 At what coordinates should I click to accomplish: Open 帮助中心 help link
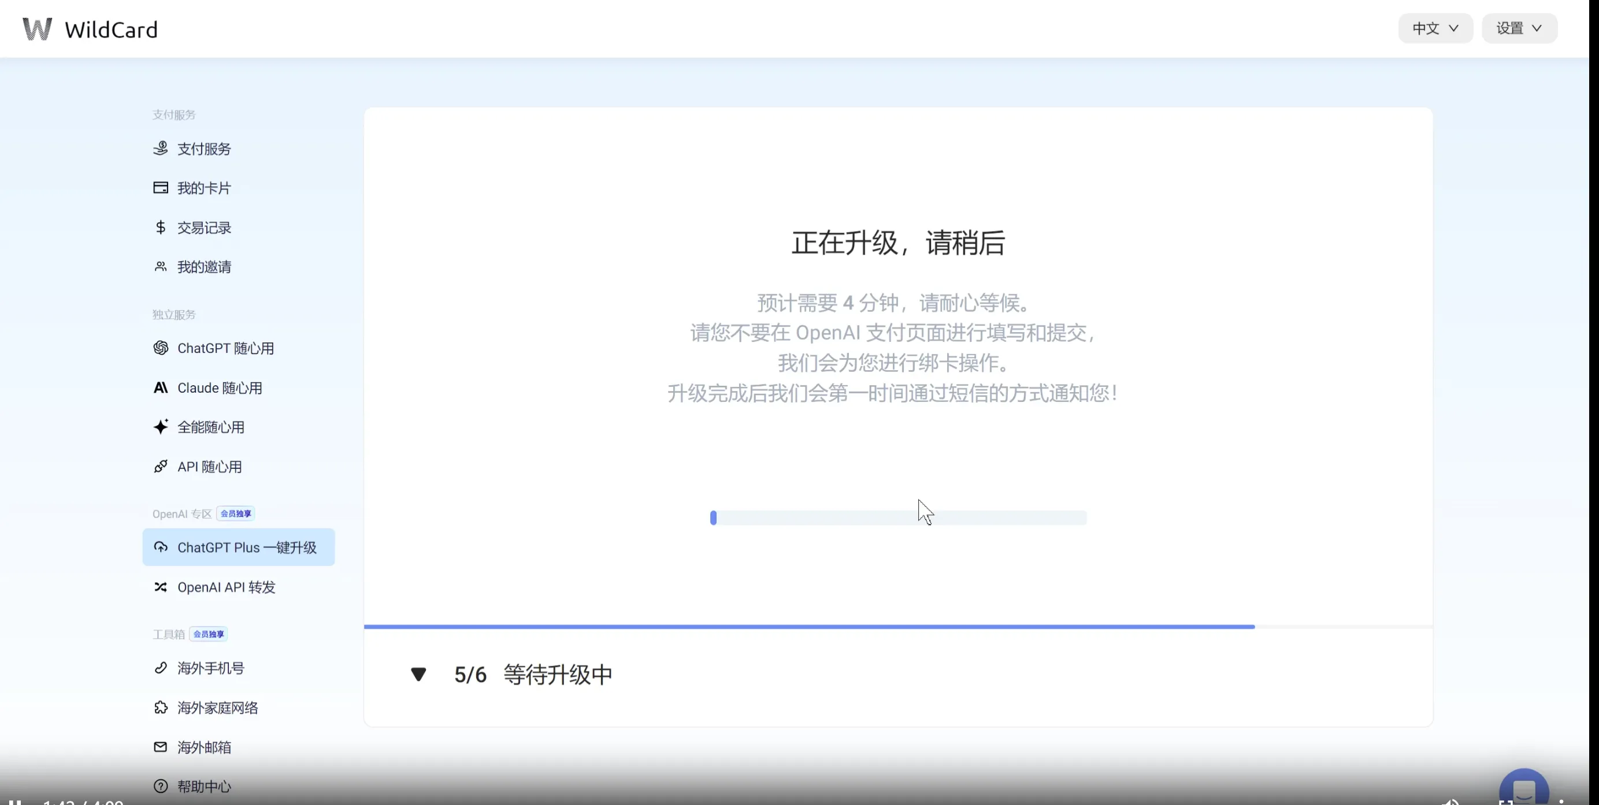[203, 787]
